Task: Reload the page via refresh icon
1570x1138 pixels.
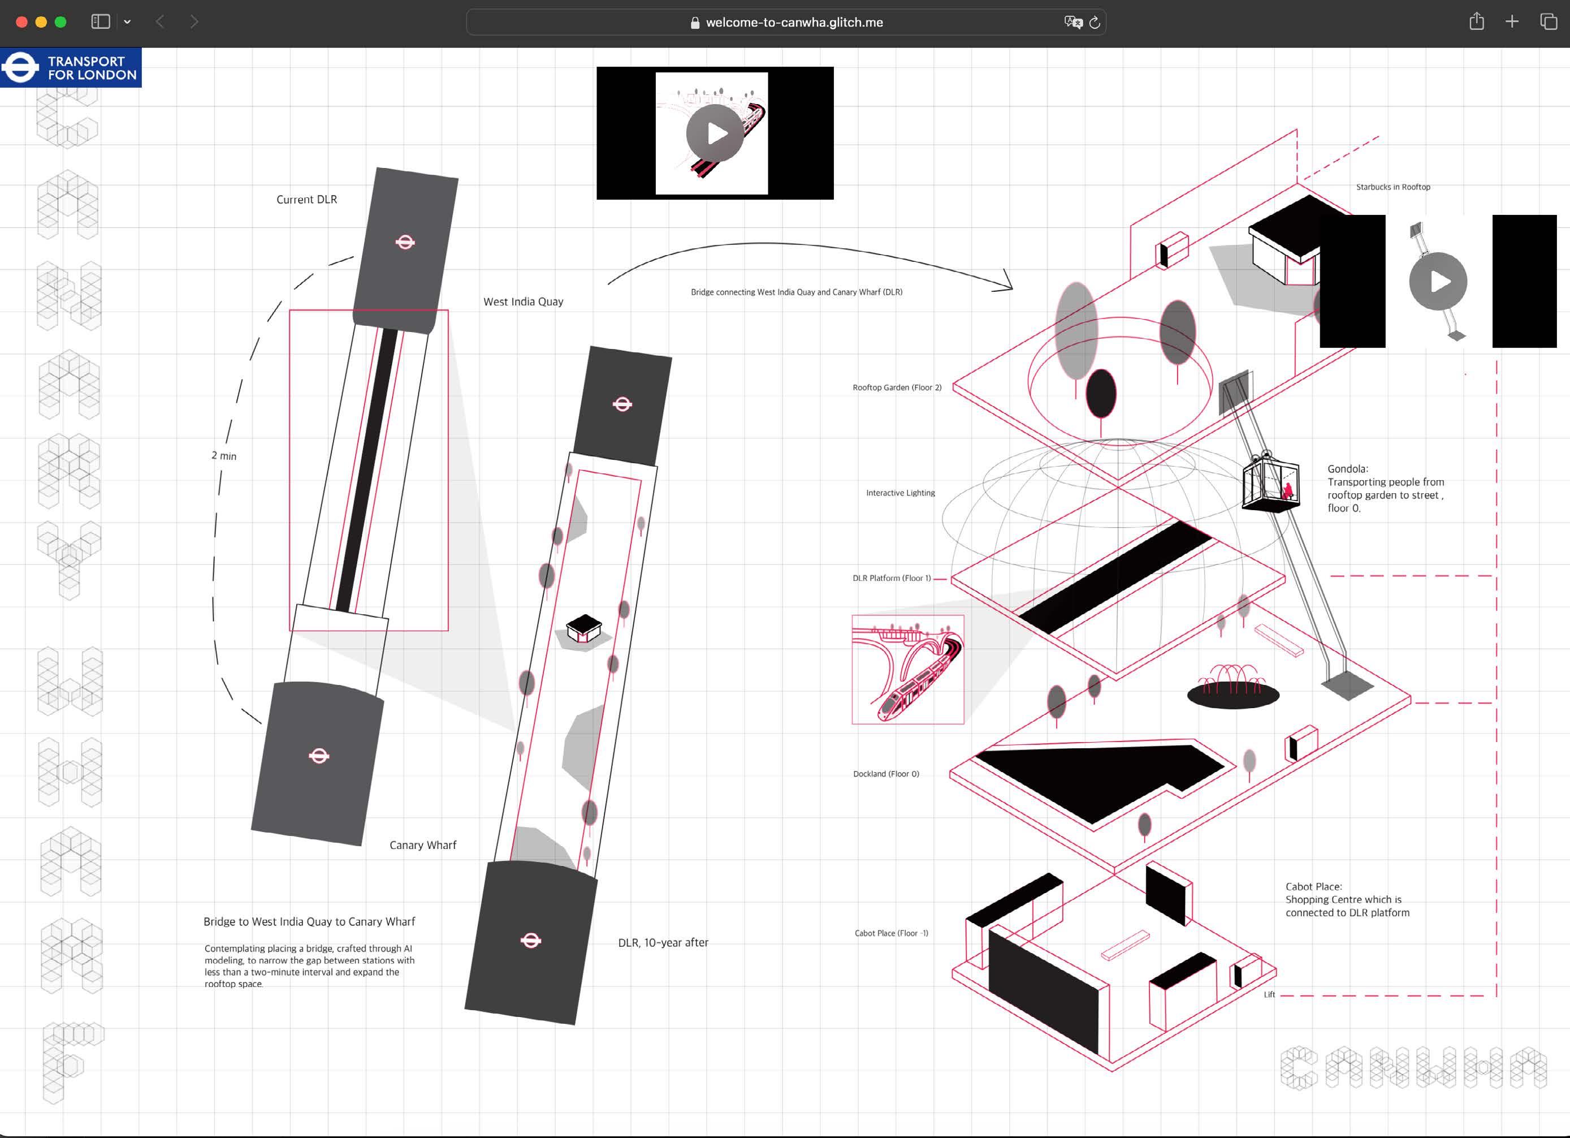Action: [x=1095, y=22]
